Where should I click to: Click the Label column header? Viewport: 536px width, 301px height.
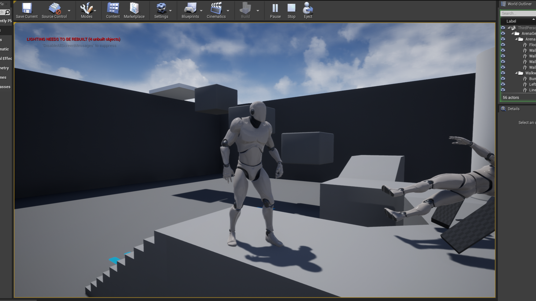[511, 21]
